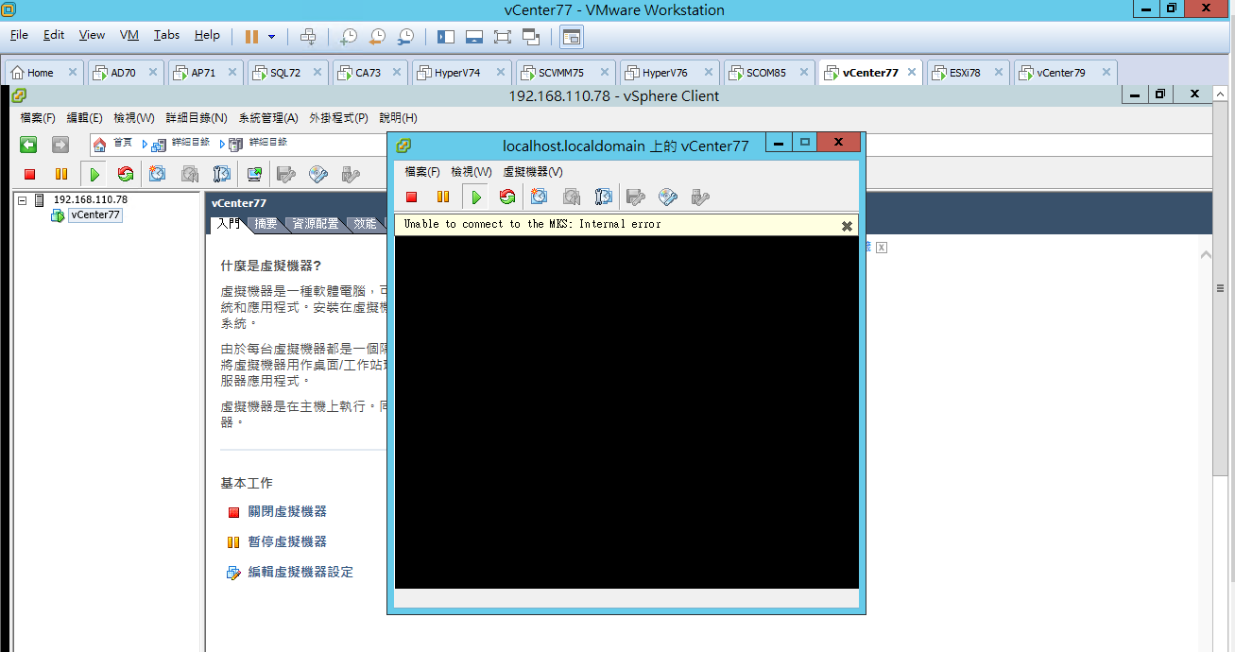Click 暫停虛擬機器 link under basic tasks

[287, 541]
